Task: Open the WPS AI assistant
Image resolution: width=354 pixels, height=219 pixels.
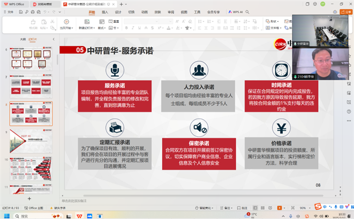Action: (235, 12)
